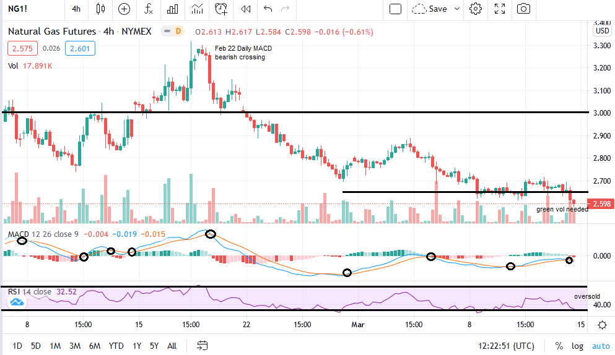The image size is (615, 355).
Task: Click the blue cloud logo on RSI pane
Action: point(17,302)
